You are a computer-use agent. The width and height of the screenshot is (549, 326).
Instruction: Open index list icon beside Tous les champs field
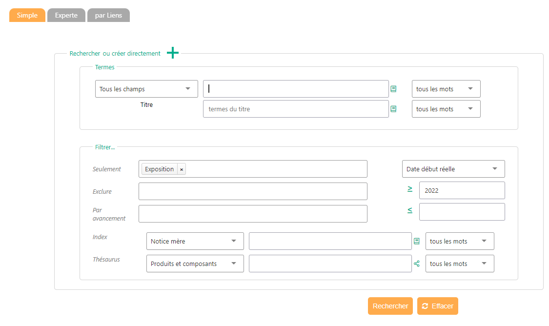click(393, 89)
